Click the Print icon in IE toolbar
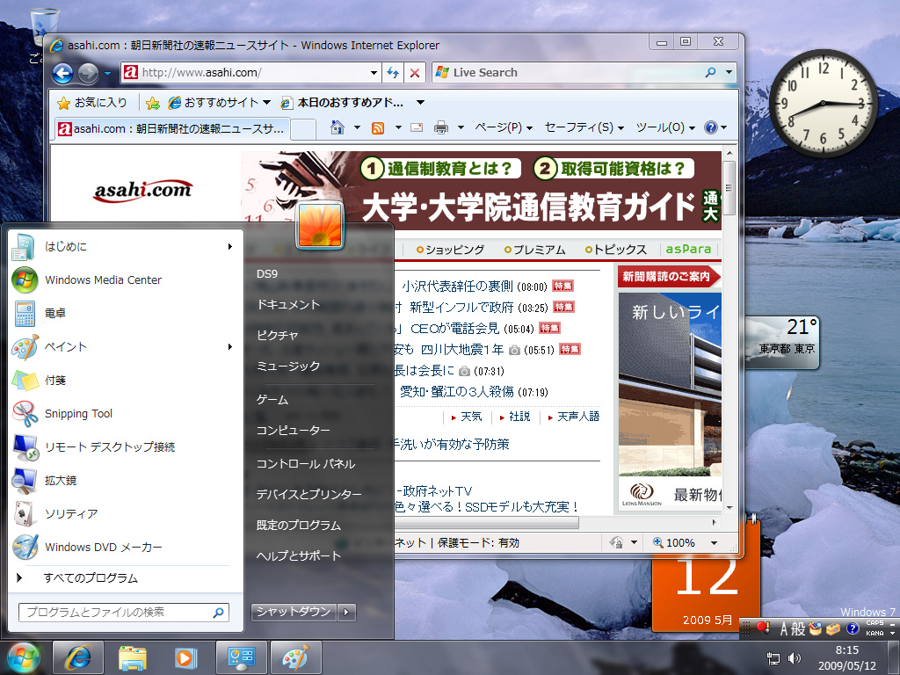The image size is (900, 675). (x=441, y=127)
